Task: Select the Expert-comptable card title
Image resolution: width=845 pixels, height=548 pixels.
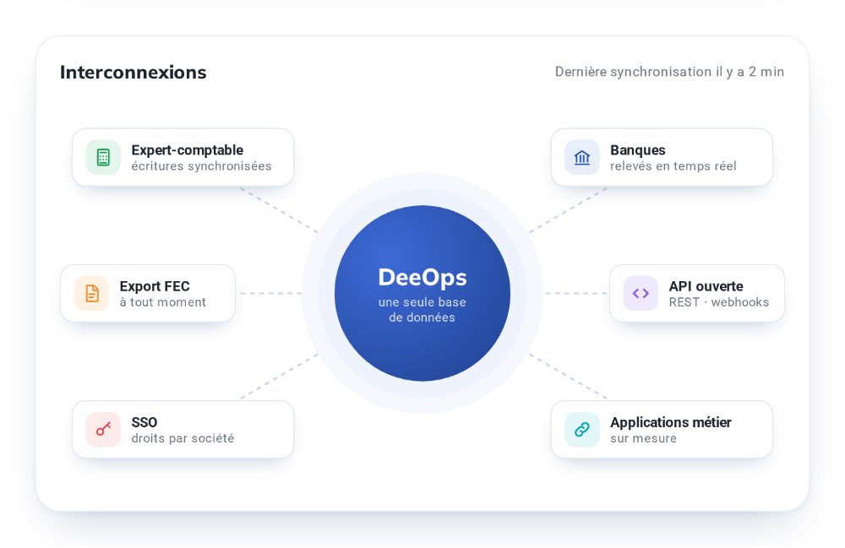Action: (x=187, y=150)
